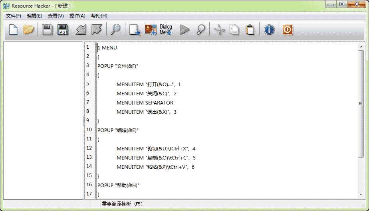This screenshot has width=369, height=211.
Task: Click the scroll down arrow of the editor
Action: 361,194
